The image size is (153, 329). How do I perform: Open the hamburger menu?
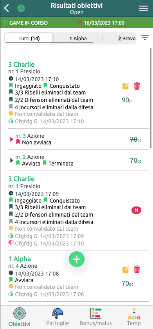pyautogui.click(x=143, y=9)
